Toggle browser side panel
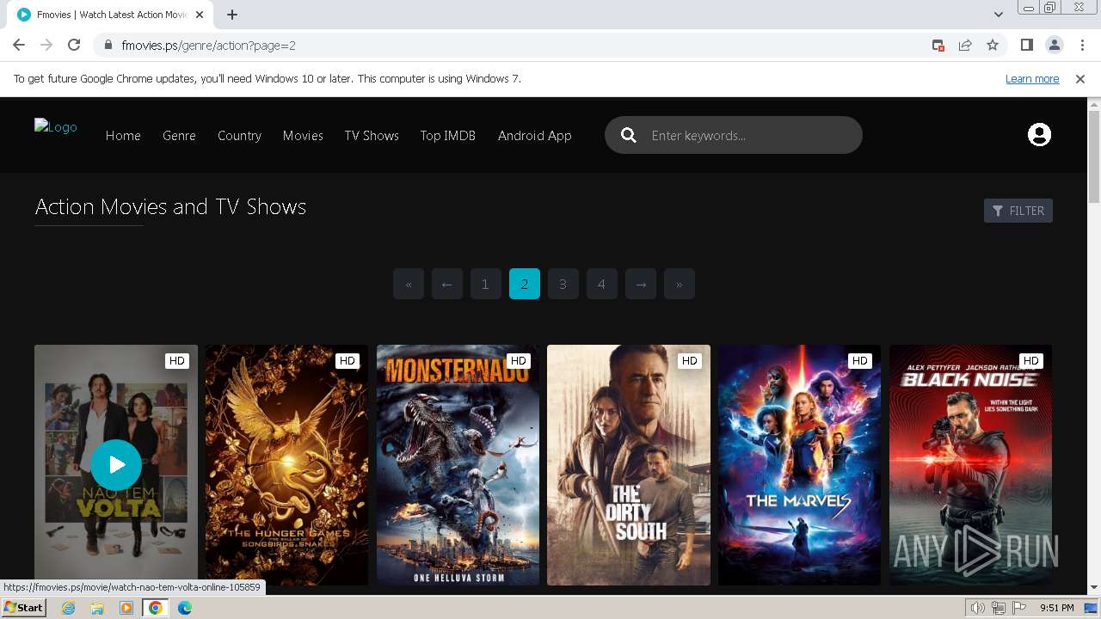 point(1026,45)
